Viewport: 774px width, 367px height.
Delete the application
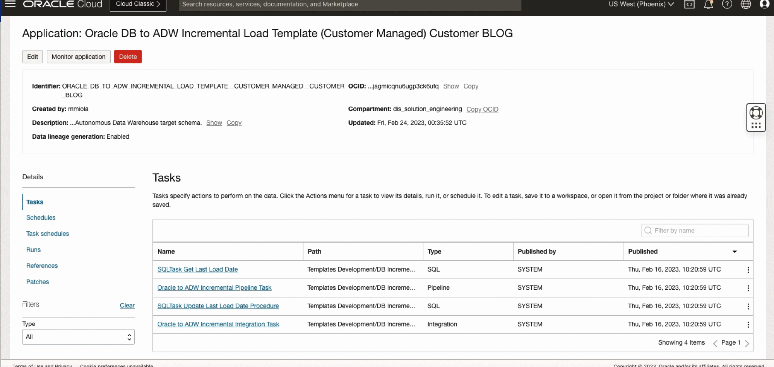(128, 56)
